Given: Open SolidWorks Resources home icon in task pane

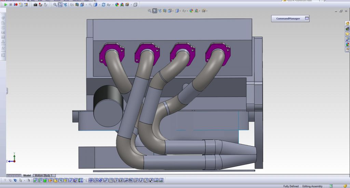Looking at the screenshot, I should (347, 24).
